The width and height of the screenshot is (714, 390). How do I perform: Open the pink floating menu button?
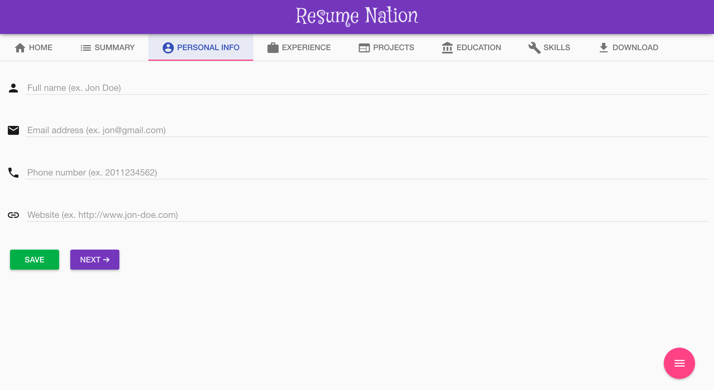click(679, 363)
